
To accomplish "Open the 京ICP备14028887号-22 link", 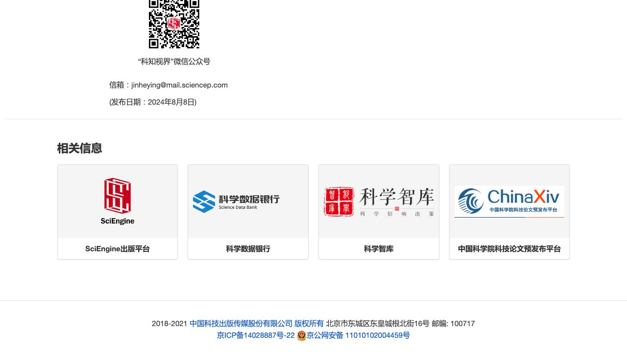I will (256, 335).
